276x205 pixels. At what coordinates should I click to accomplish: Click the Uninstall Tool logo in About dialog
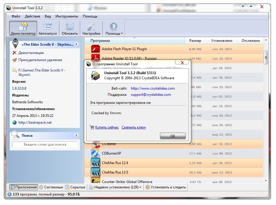(x=95, y=75)
